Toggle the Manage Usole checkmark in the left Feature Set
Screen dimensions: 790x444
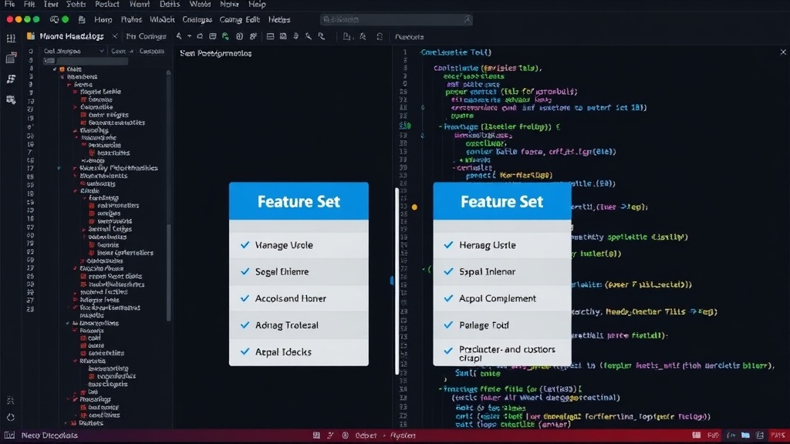click(245, 245)
